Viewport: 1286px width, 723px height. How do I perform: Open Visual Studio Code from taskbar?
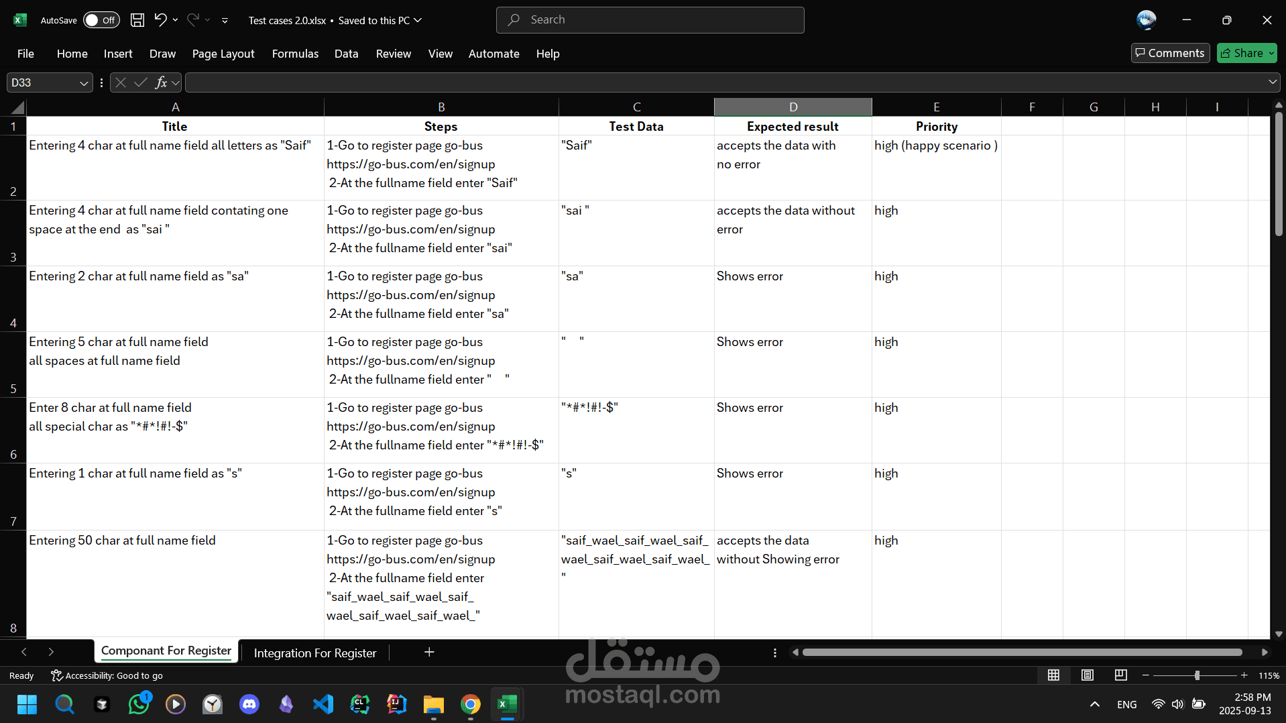click(323, 704)
